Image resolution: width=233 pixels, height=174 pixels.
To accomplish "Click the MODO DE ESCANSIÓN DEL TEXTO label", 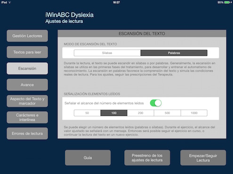I will tap(90, 44).
